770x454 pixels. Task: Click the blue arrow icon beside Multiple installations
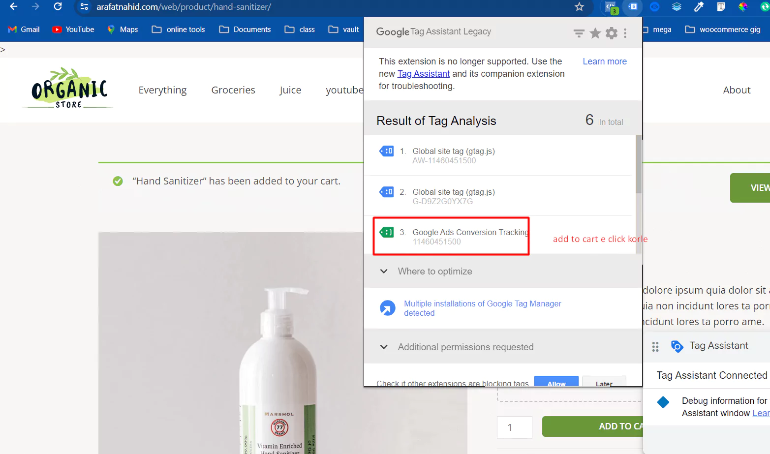[388, 308]
